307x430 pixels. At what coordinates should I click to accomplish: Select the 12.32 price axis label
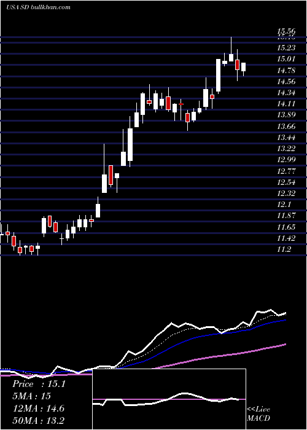(286, 193)
